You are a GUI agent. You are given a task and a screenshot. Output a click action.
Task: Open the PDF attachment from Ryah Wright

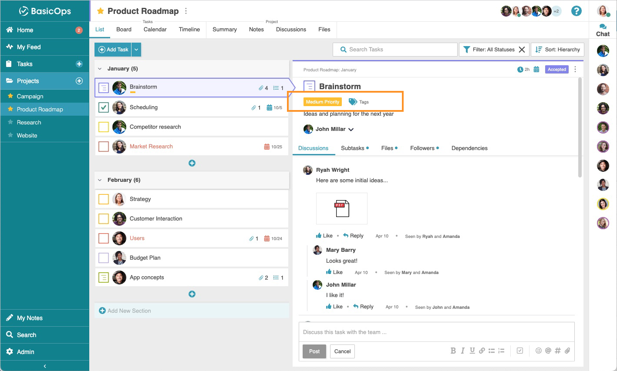coord(342,209)
